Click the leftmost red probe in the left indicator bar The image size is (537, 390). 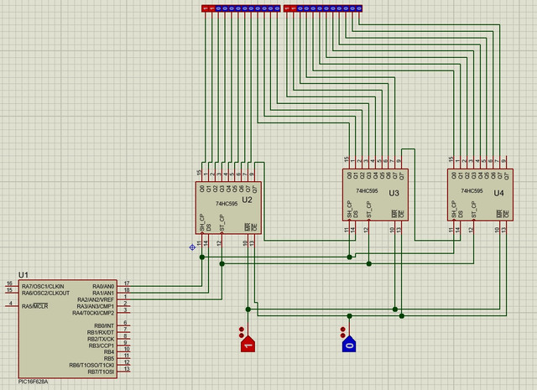[x=205, y=8]
